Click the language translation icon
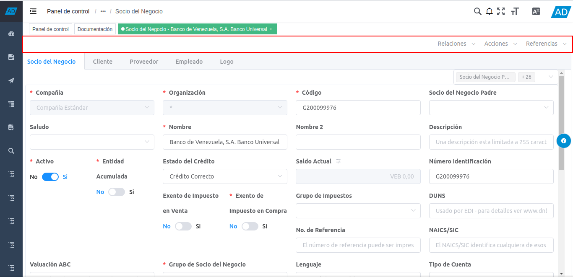The image size is (573, 277). click(536, 11)
